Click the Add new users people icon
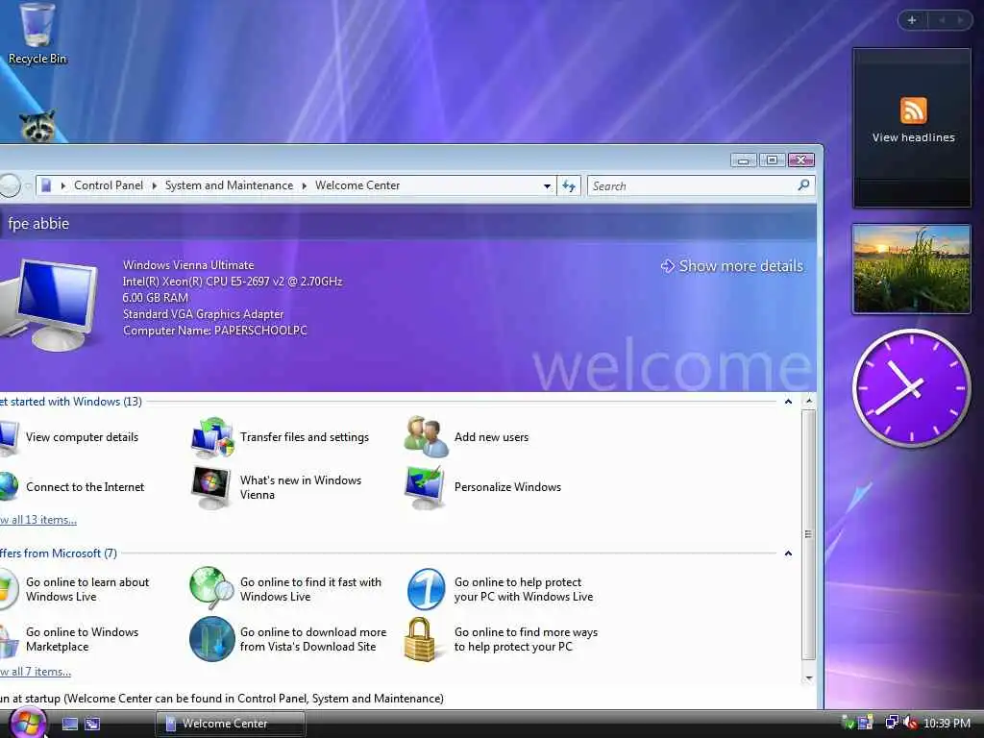The height and width of the screenshot is (738, 984). point(426,437)
